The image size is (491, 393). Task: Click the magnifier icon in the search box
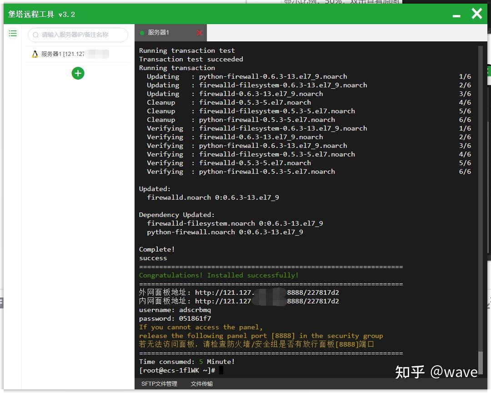click(x=35, y=35)
